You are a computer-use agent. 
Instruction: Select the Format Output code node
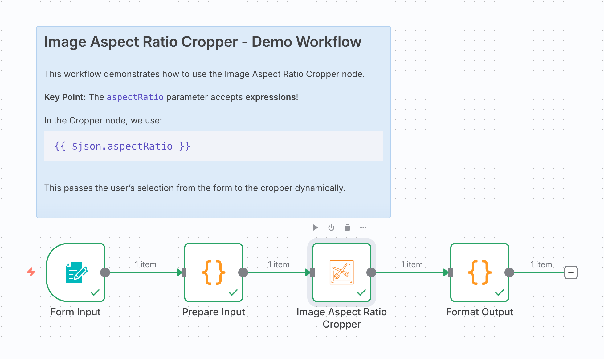(x=480, y=272)
